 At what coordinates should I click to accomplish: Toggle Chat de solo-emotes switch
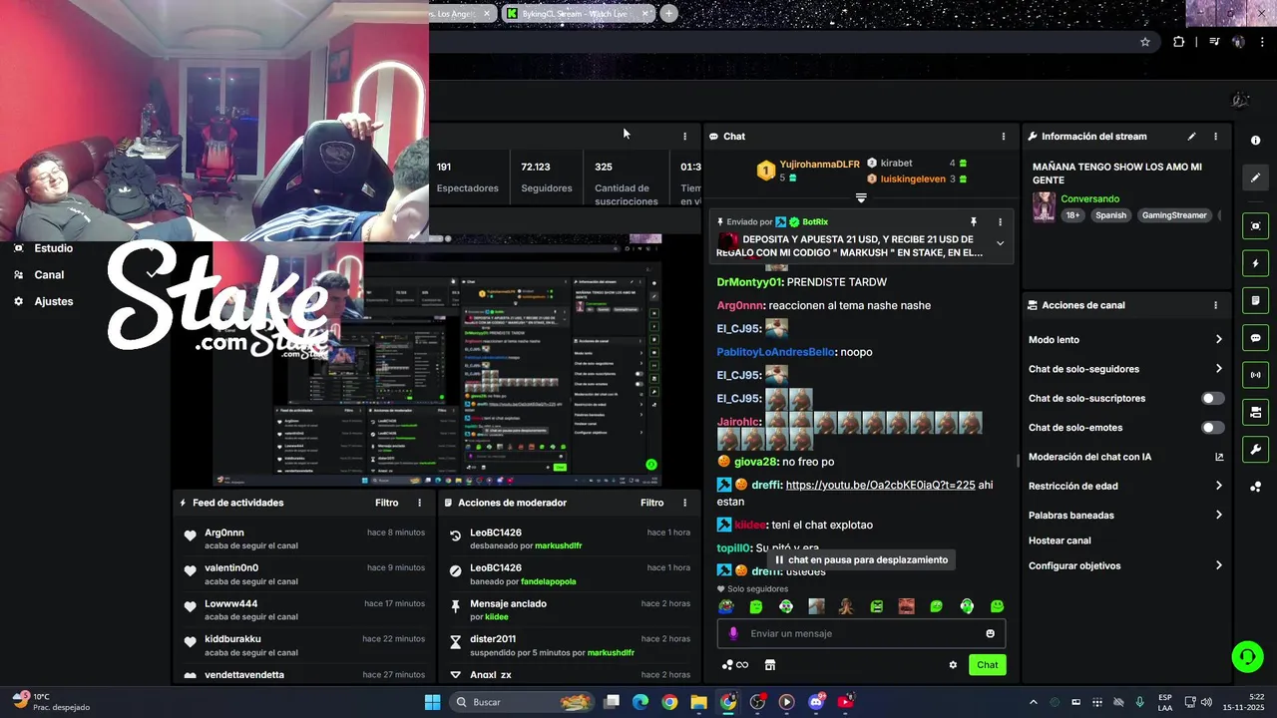pyautogui.click(x=1212, y=428)
